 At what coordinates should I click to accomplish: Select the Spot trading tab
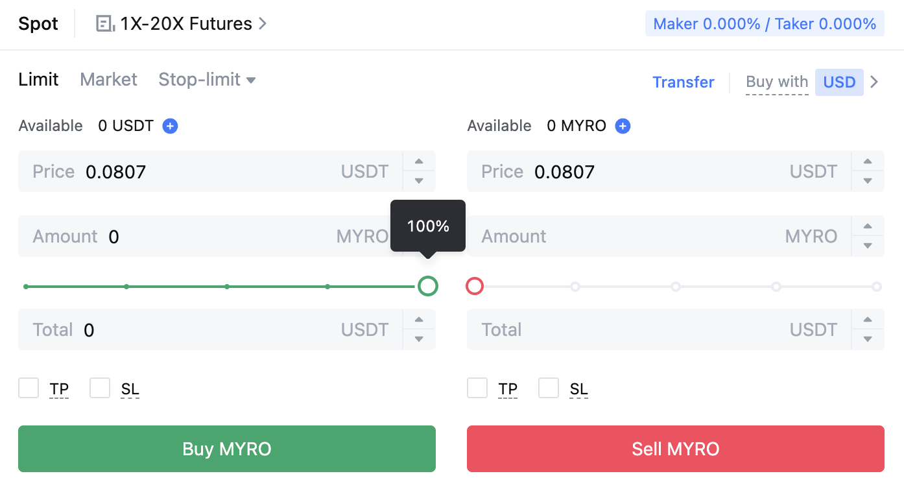tap(38, 23)
